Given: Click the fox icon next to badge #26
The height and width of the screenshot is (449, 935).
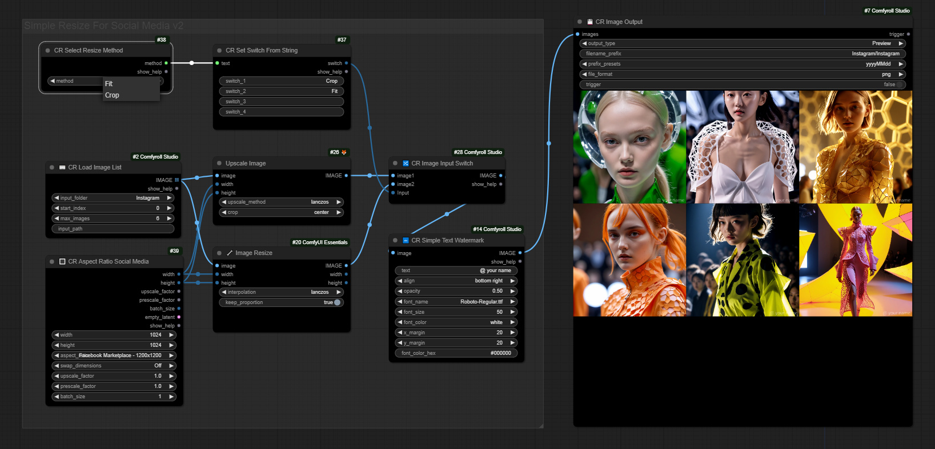Looking at the screenshot, I should 344,152.
